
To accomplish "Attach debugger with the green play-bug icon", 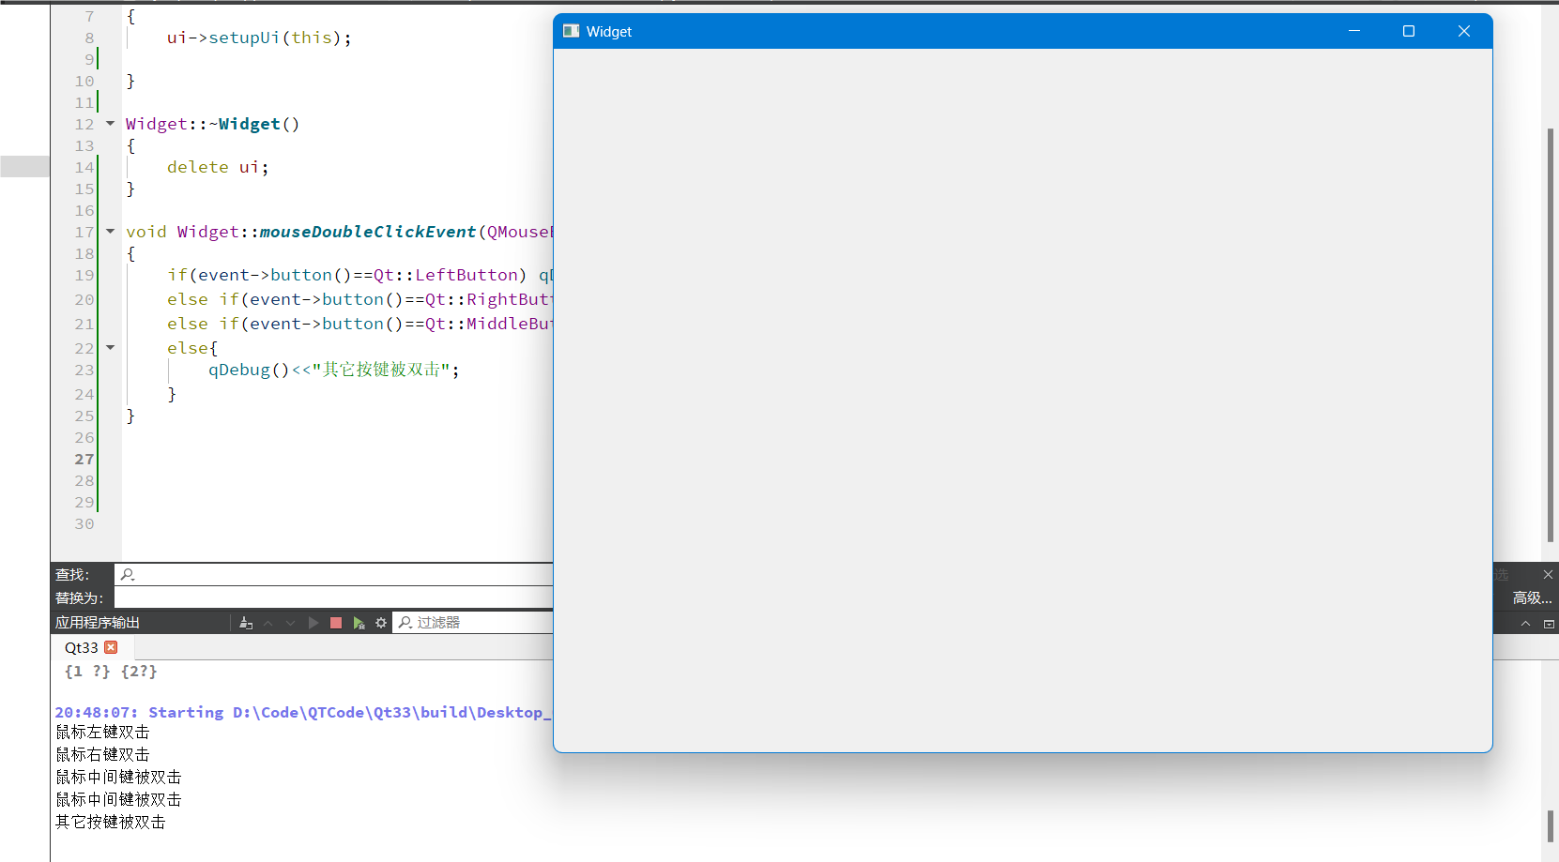I will [359, 623].
